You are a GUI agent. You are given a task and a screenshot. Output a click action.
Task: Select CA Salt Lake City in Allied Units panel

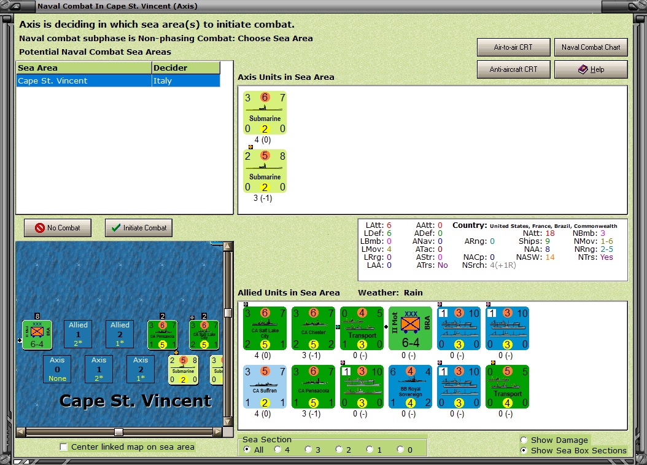coord(265,328)
